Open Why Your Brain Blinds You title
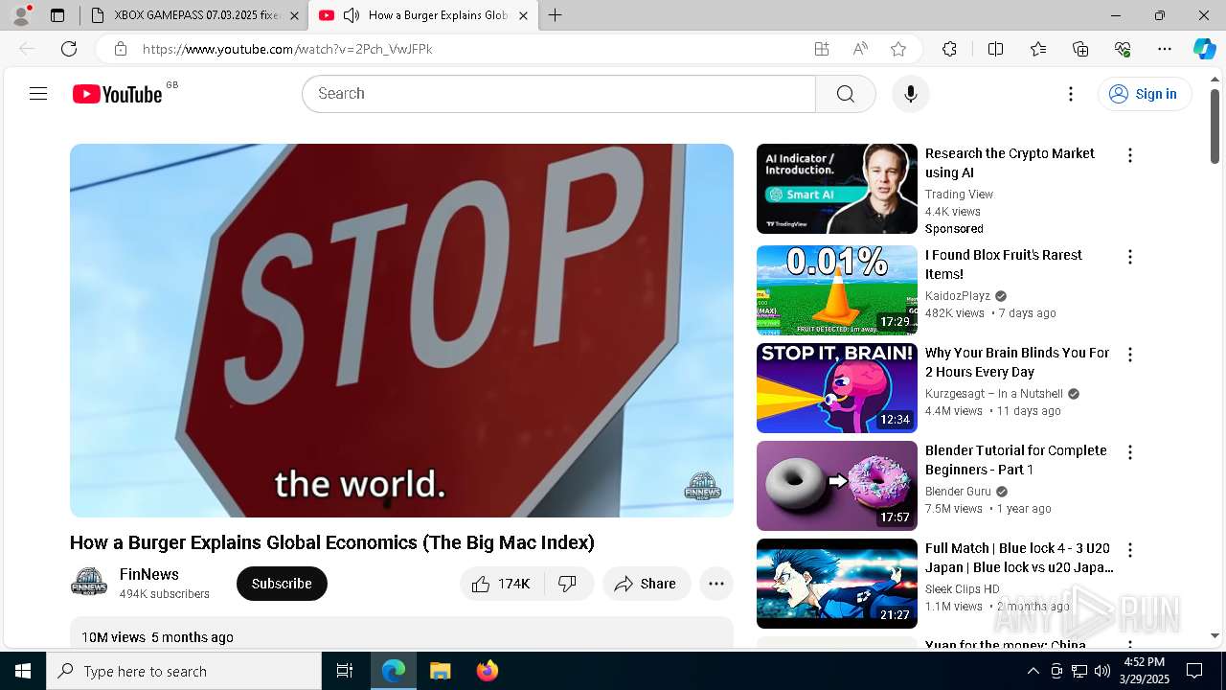This screenshot has width=1226, height=690. (x=1017, y=362)
